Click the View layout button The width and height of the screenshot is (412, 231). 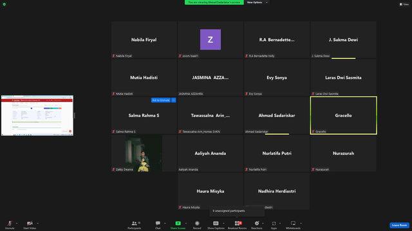[x=404, y=4]
